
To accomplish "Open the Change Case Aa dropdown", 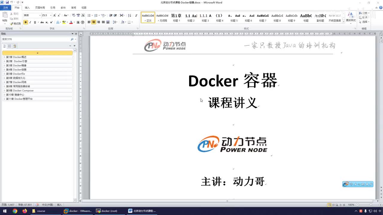I will point(66,15).
